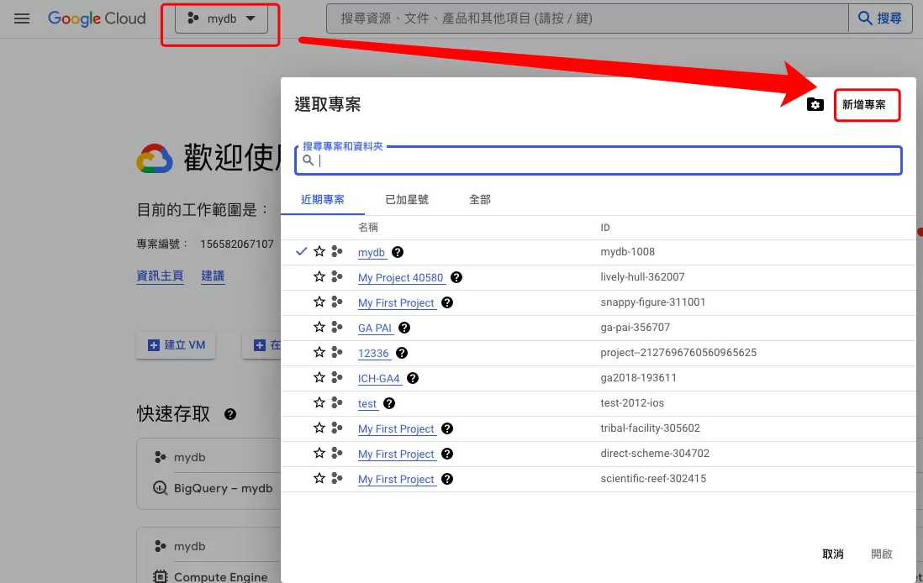
Task: Click project icon in mydb row
Action: [x=337, y=252]
